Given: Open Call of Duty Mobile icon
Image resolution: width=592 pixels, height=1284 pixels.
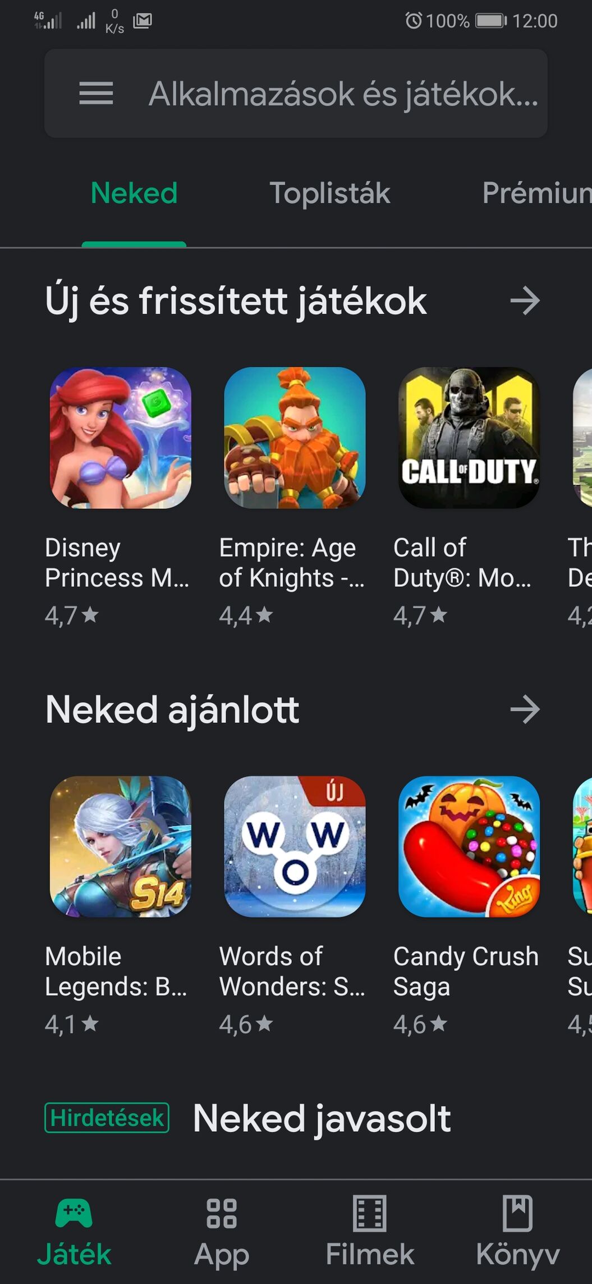Looking at the screenshot, I should click(469, 438).
